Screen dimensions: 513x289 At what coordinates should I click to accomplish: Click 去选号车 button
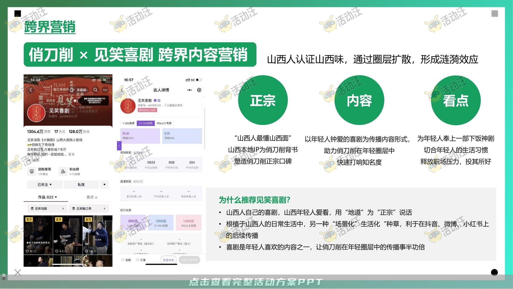tap(169, 260)
